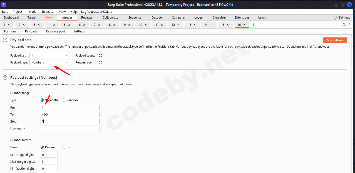Switch to the Learn tab
355x173 pixels.
pyautogui.click(x=262, y=17)
